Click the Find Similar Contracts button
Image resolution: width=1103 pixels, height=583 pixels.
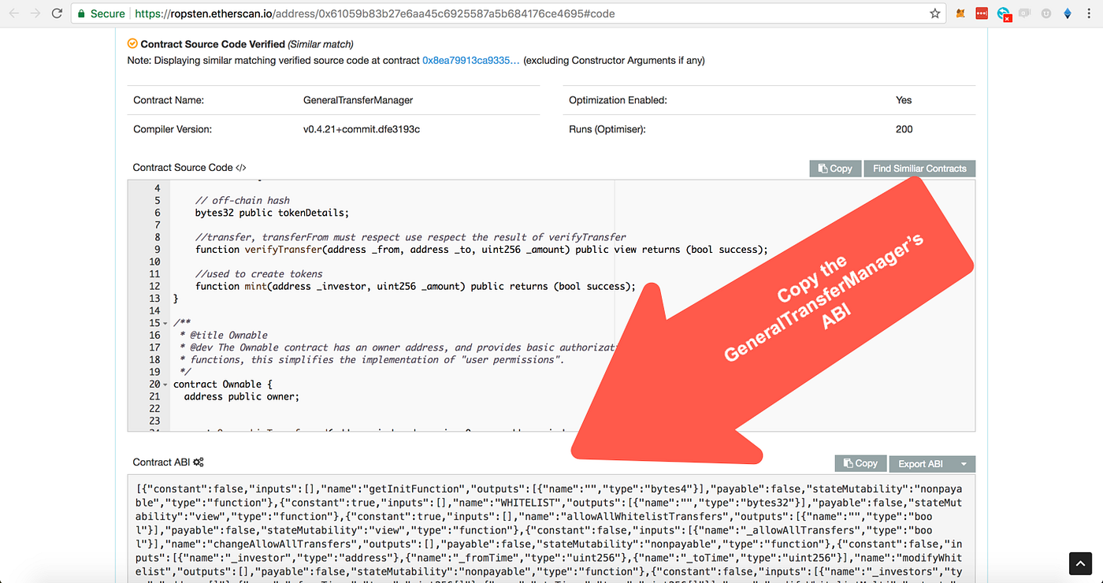[x=919, y=169]
